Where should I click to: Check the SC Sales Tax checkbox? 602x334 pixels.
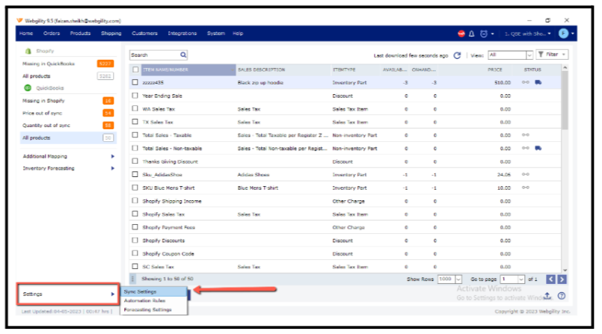pyautogui.click(x=135, y=266)
